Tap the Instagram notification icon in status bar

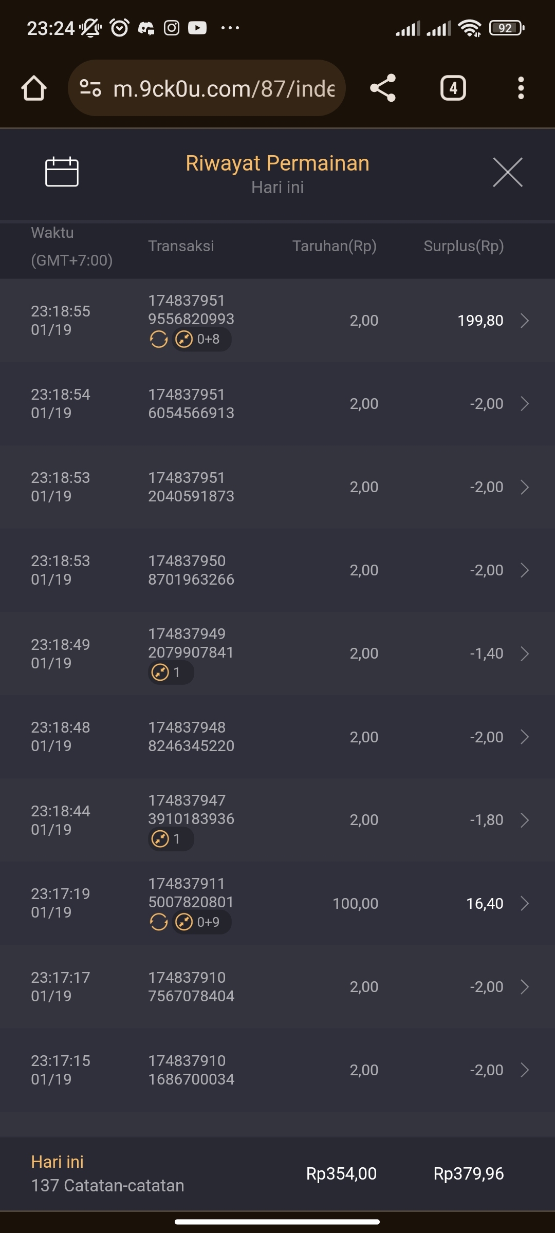click(x=172, y=28)
